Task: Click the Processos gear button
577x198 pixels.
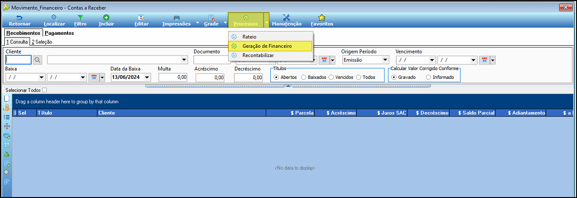Action: (246, 20)
